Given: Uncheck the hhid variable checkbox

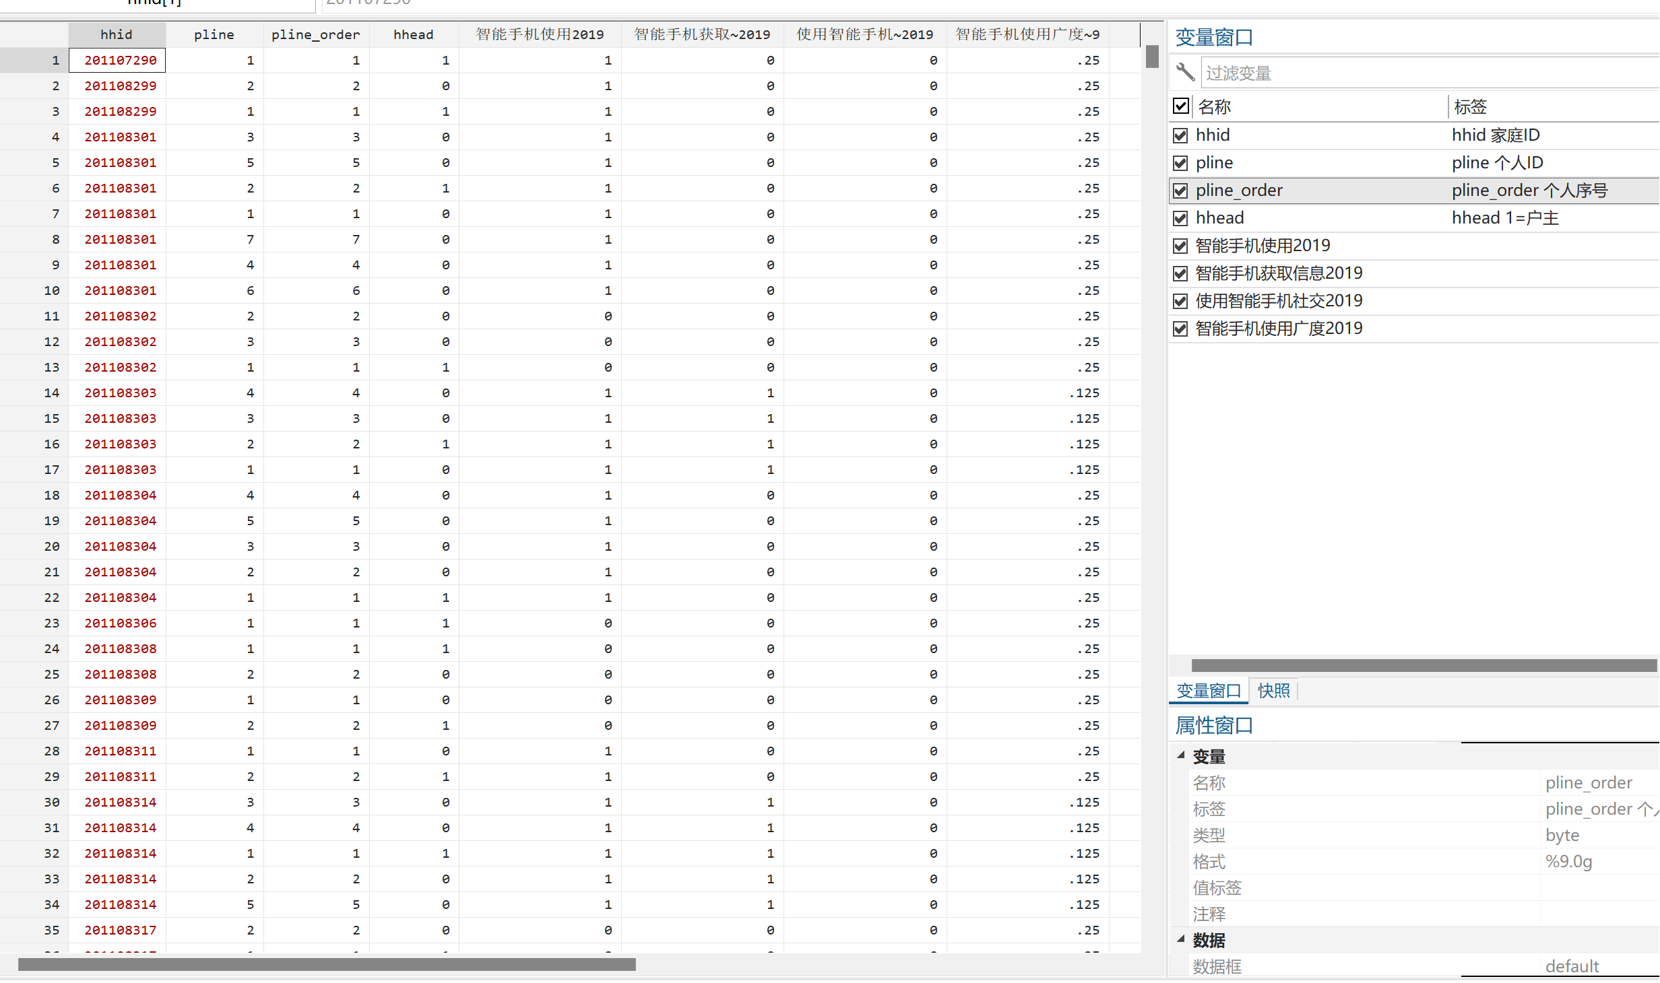Looking at the screenshot, I should pos(1180,135).
